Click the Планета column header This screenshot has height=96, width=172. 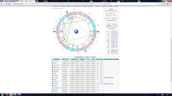[x=56, y=59]
